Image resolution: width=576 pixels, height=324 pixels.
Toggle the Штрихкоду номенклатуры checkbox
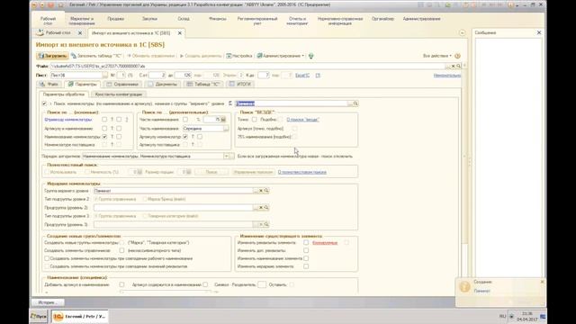(x=104, y=120)
